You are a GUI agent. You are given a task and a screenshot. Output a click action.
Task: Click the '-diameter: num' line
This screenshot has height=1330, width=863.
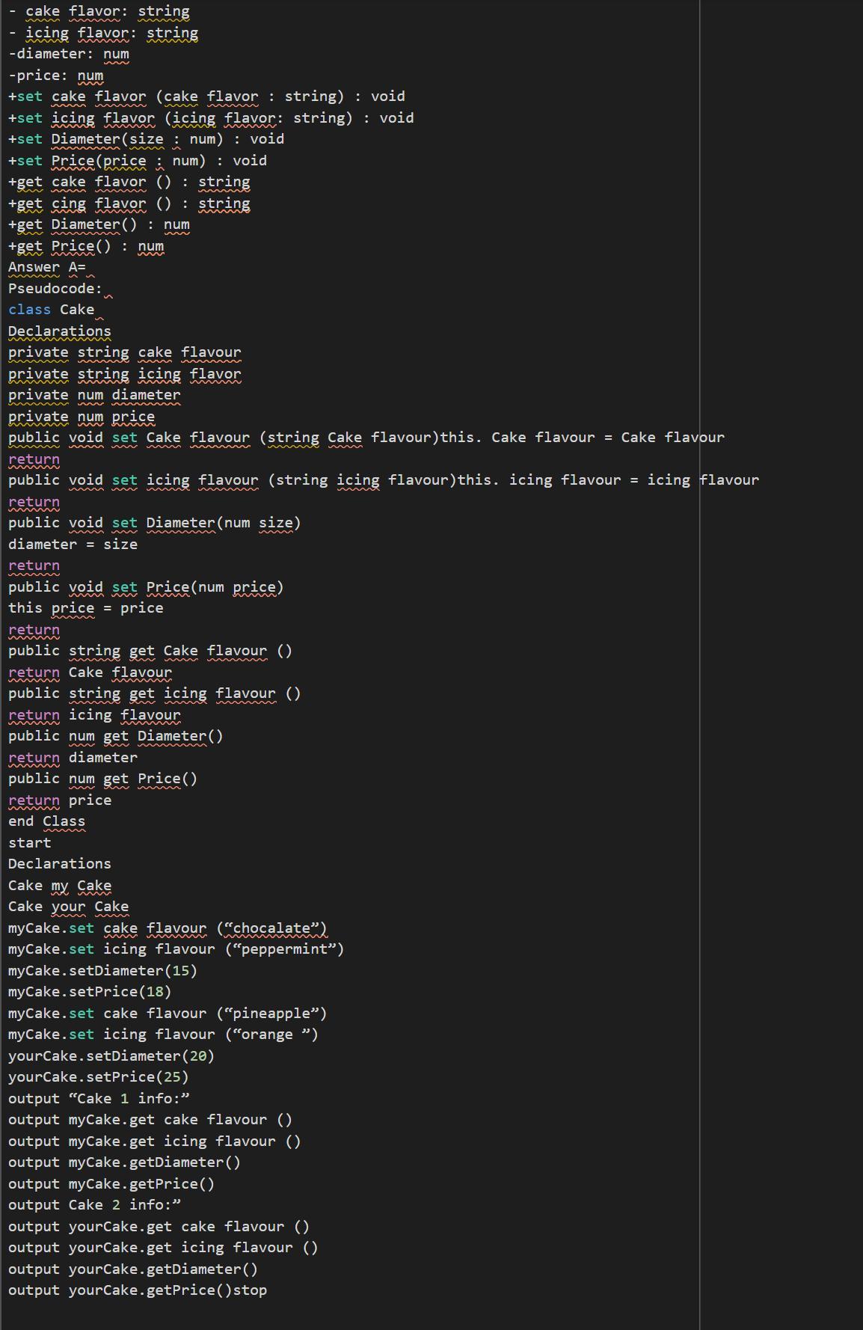(x=69, y=54)
